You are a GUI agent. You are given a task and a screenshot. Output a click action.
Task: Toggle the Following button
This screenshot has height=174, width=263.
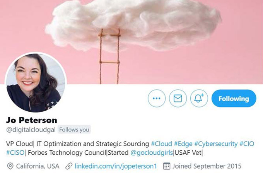[234, 98]
